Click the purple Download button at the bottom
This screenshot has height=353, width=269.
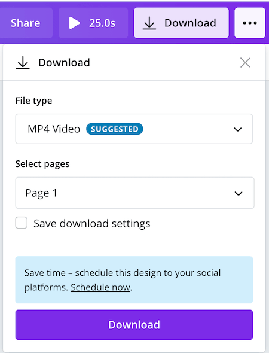click(x=134, y=325)
